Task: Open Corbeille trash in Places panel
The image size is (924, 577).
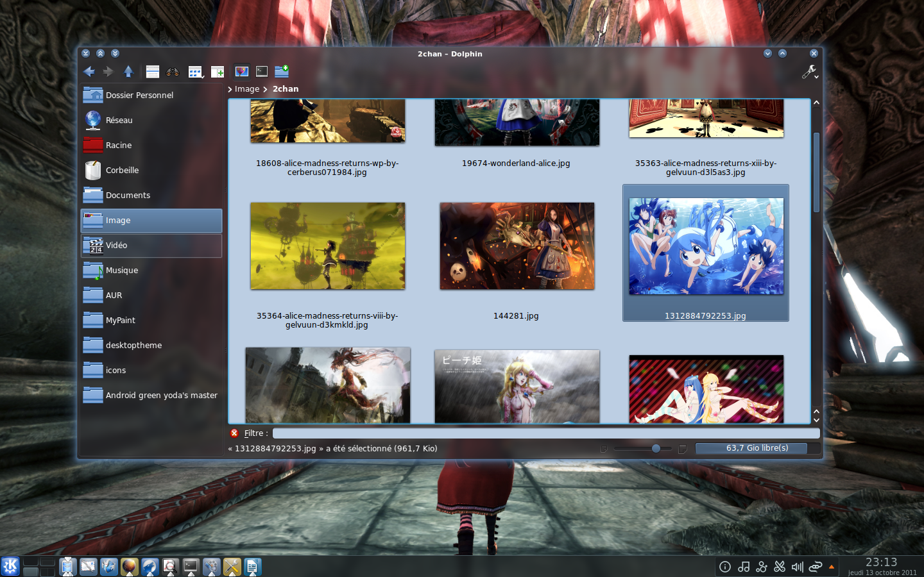Action: [151, 170]
